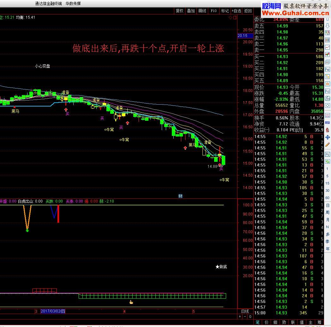Image resolution: width=331 pixels, height=327 pixels.
Task: Switch to 60-minute period
Action: [328, 198]
